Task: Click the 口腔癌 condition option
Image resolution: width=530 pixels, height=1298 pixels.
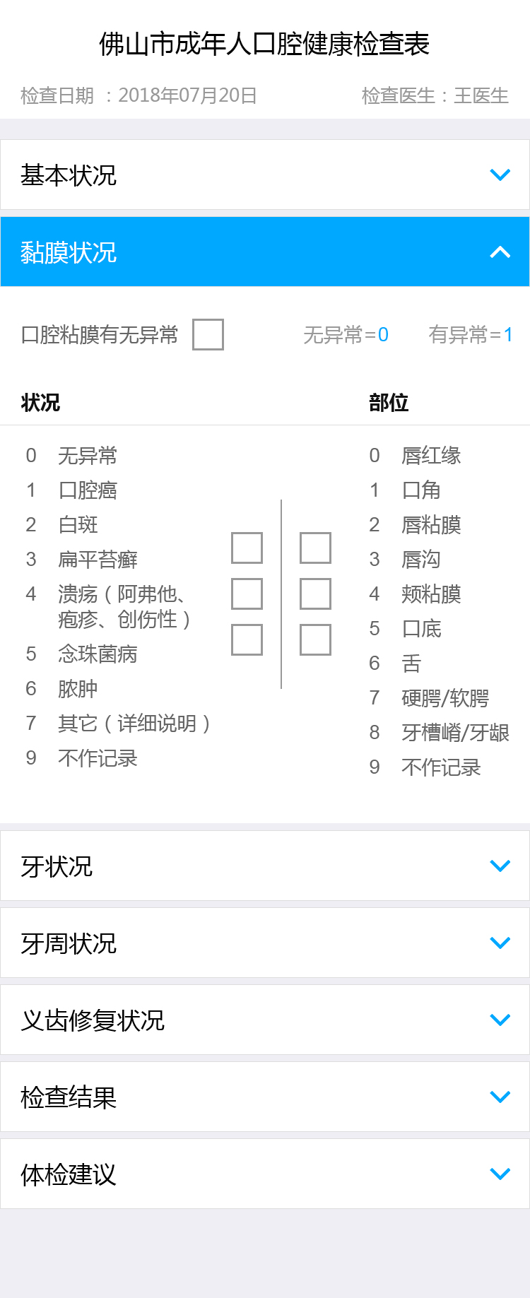Action: click(88, 490)
